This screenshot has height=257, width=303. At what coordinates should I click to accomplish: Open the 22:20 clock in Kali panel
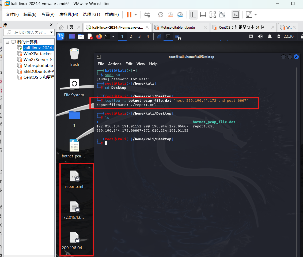[x=289, y=36]
